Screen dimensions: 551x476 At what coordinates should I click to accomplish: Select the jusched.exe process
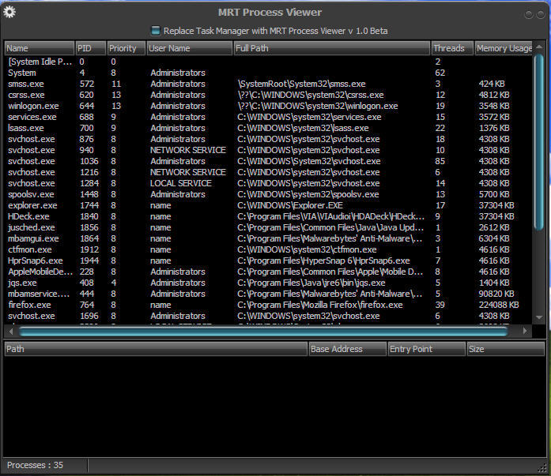click(269, 227)
